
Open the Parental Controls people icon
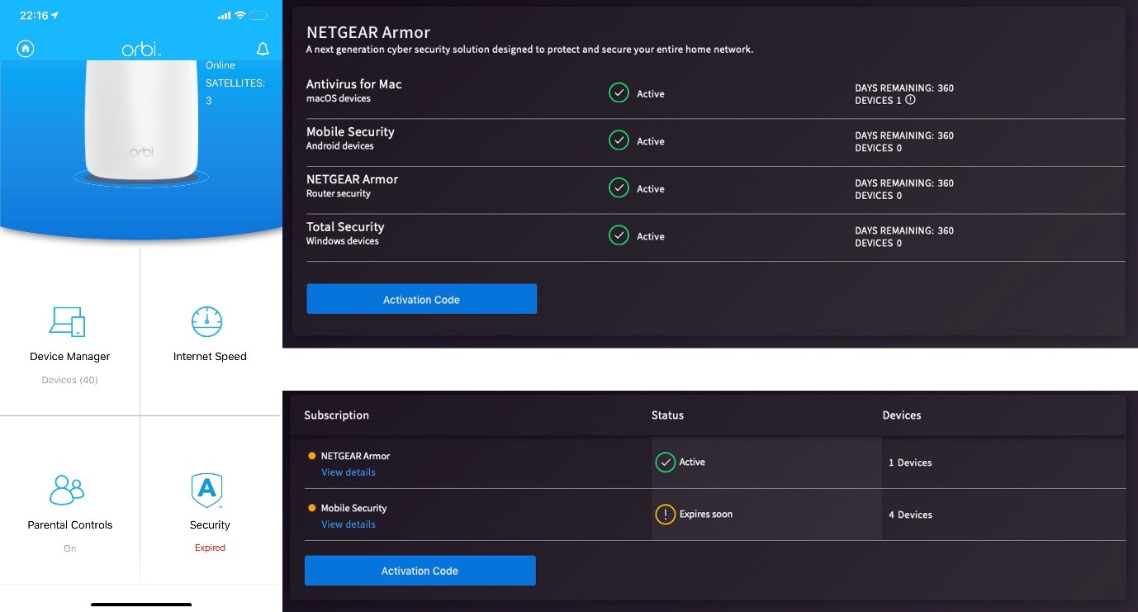click(x=67, y=490)
